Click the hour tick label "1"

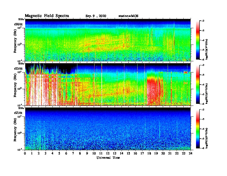(x=32, y=154)
